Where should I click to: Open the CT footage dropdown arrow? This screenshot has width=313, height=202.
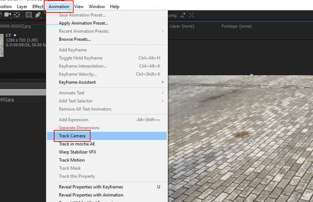click(x=15, y=35)
